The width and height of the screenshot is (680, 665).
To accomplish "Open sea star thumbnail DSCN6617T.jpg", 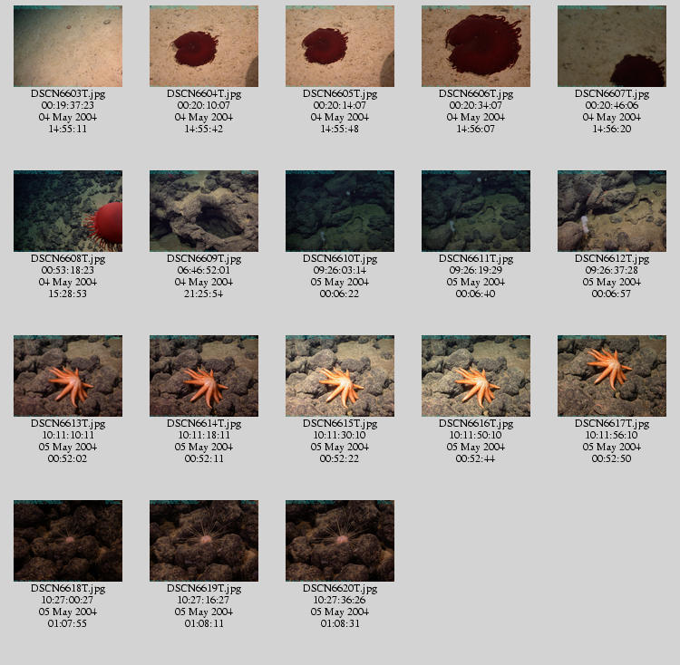I will click(612, 376).
